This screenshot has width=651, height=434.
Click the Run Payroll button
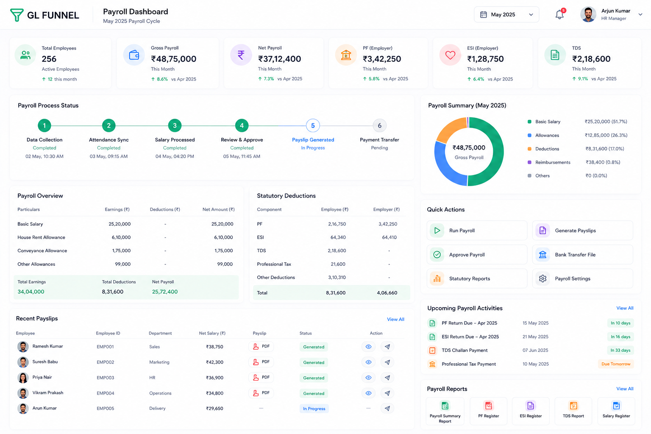477,231
